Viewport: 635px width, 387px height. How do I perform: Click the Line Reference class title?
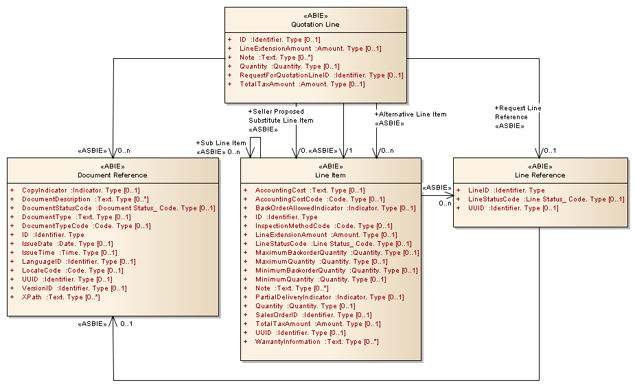tap(540, 175)
